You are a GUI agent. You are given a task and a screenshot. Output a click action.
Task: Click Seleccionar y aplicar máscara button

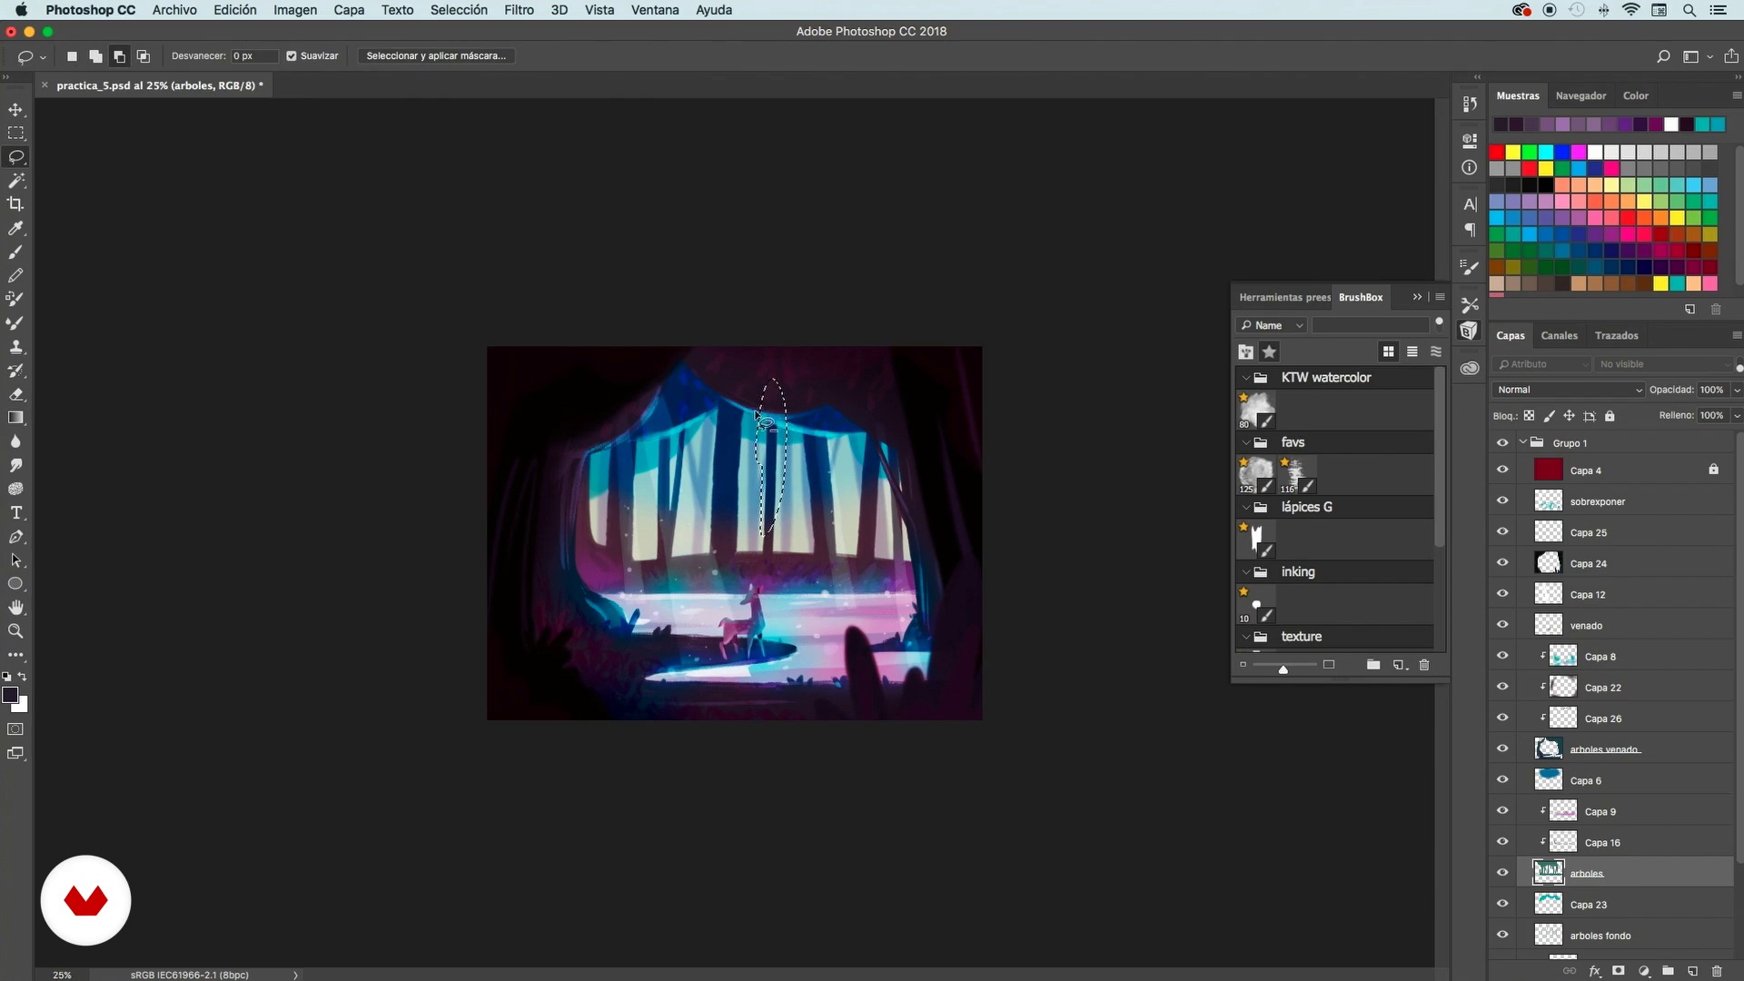coord(435,55)
